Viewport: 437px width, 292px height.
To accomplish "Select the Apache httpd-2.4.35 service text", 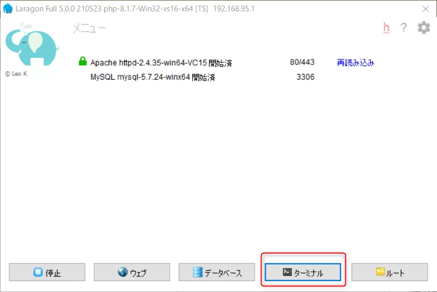I will 161,63.
